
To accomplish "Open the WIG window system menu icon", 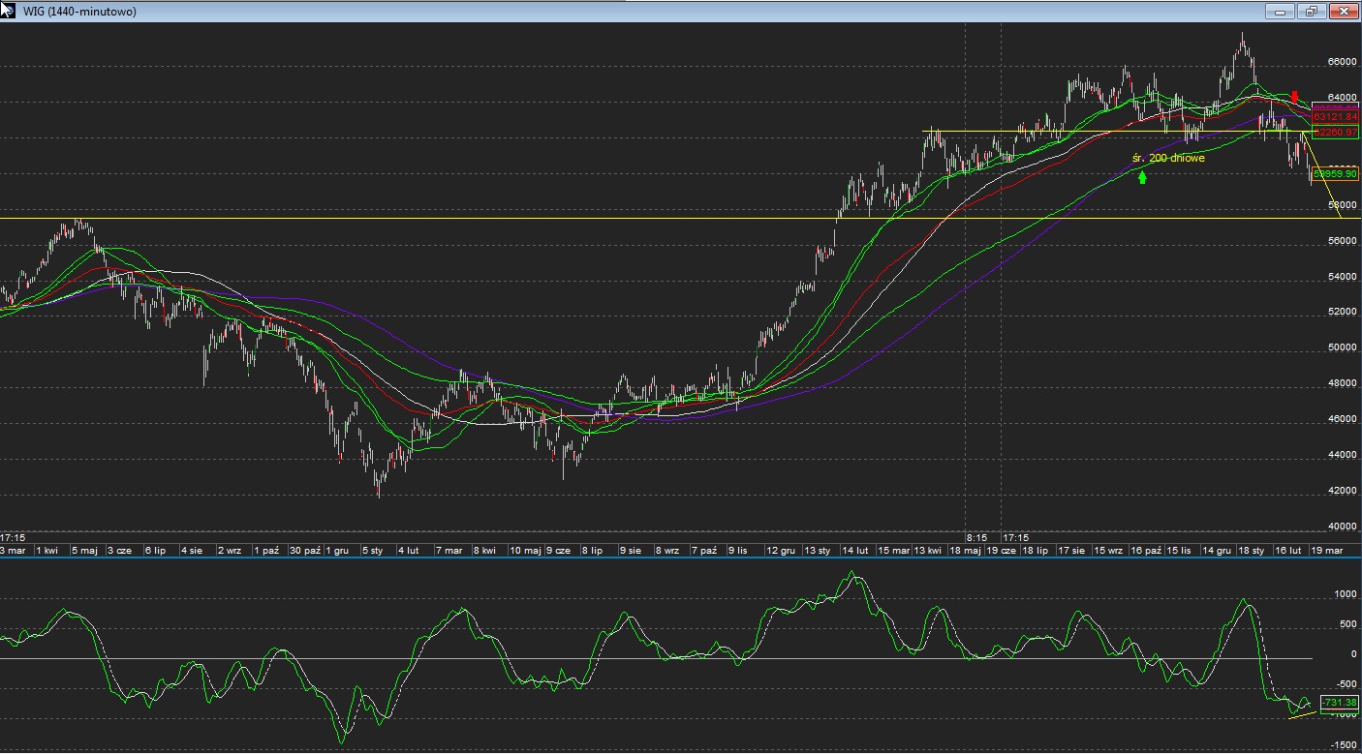I will [8, 10].
